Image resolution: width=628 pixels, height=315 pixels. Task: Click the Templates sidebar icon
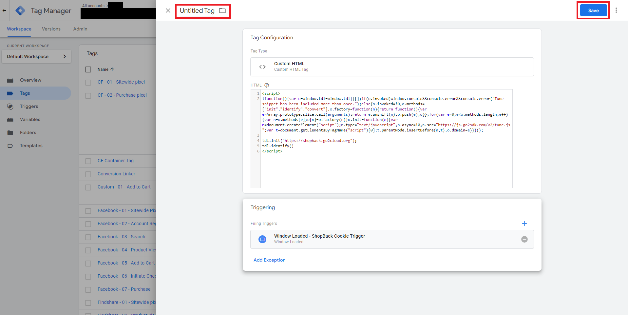[10, 146]
